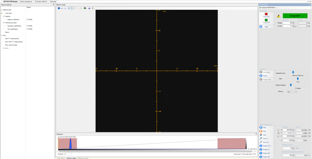Turn on X-ray with red X-ray ON button
312x159 pixels.
266,14
